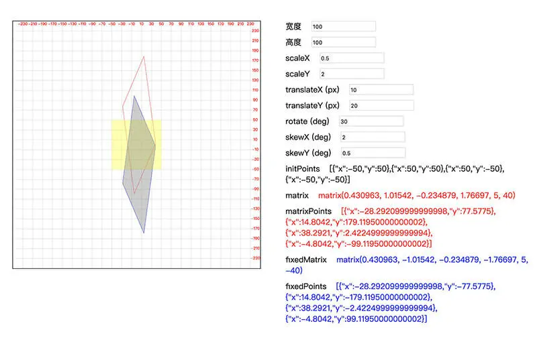Click the rotate (deg) label
This screenshot has width=537, height=338.
click(x=307, y=121)
